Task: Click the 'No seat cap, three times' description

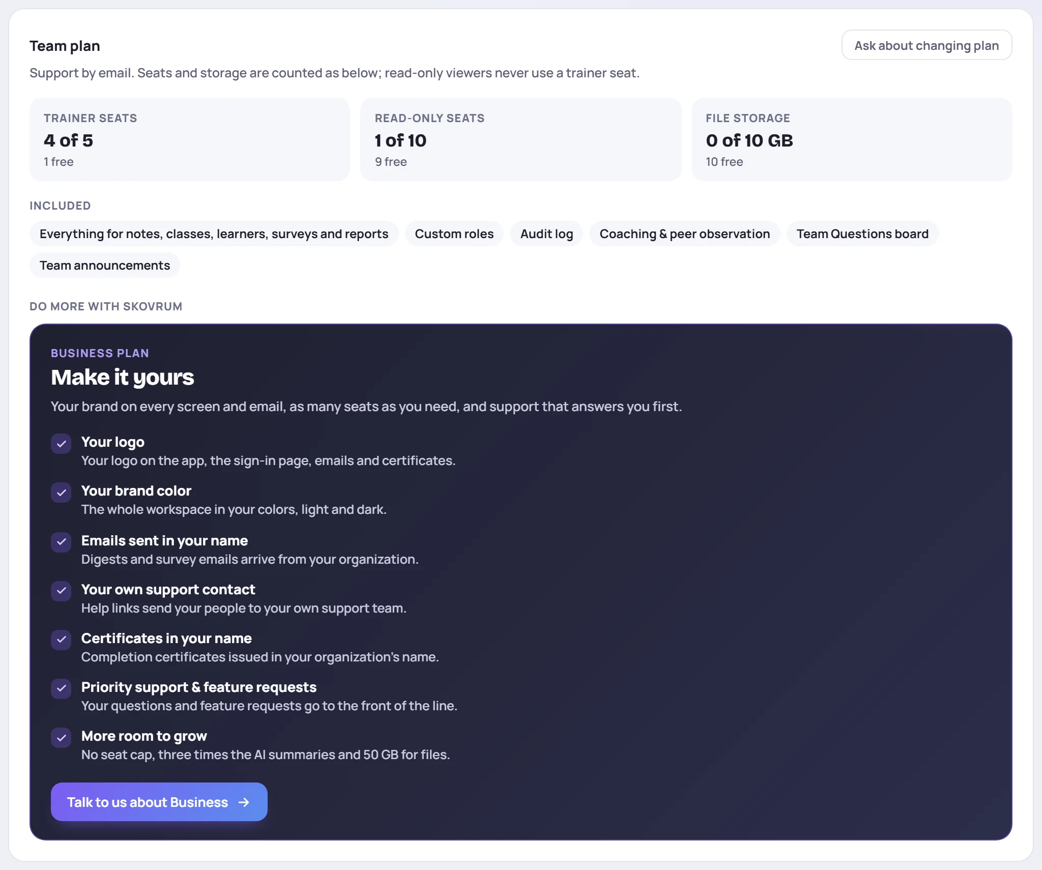Action: pos(266,755)
